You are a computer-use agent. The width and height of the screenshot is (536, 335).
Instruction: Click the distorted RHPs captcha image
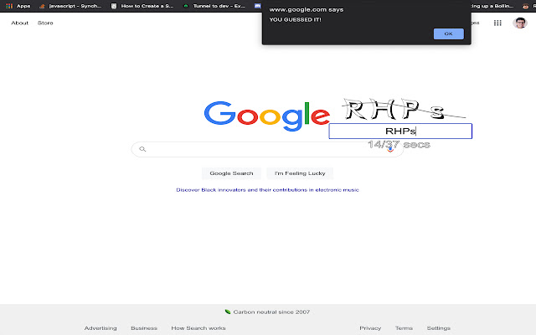pyautogui.click(x=404, y=110)
